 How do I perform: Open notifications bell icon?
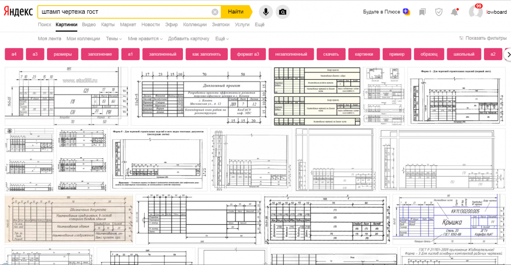pyautogui.click(x=454, y=12)
